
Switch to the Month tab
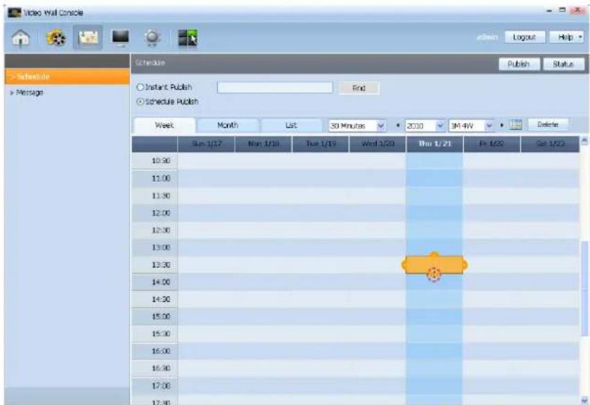(227, 125)
